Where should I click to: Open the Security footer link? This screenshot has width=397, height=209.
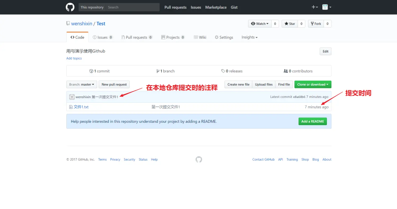coord(129,160)
